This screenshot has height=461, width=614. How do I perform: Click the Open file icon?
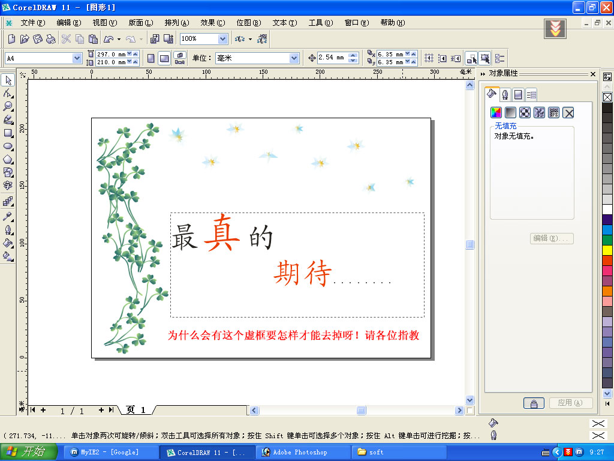(24, 39)
